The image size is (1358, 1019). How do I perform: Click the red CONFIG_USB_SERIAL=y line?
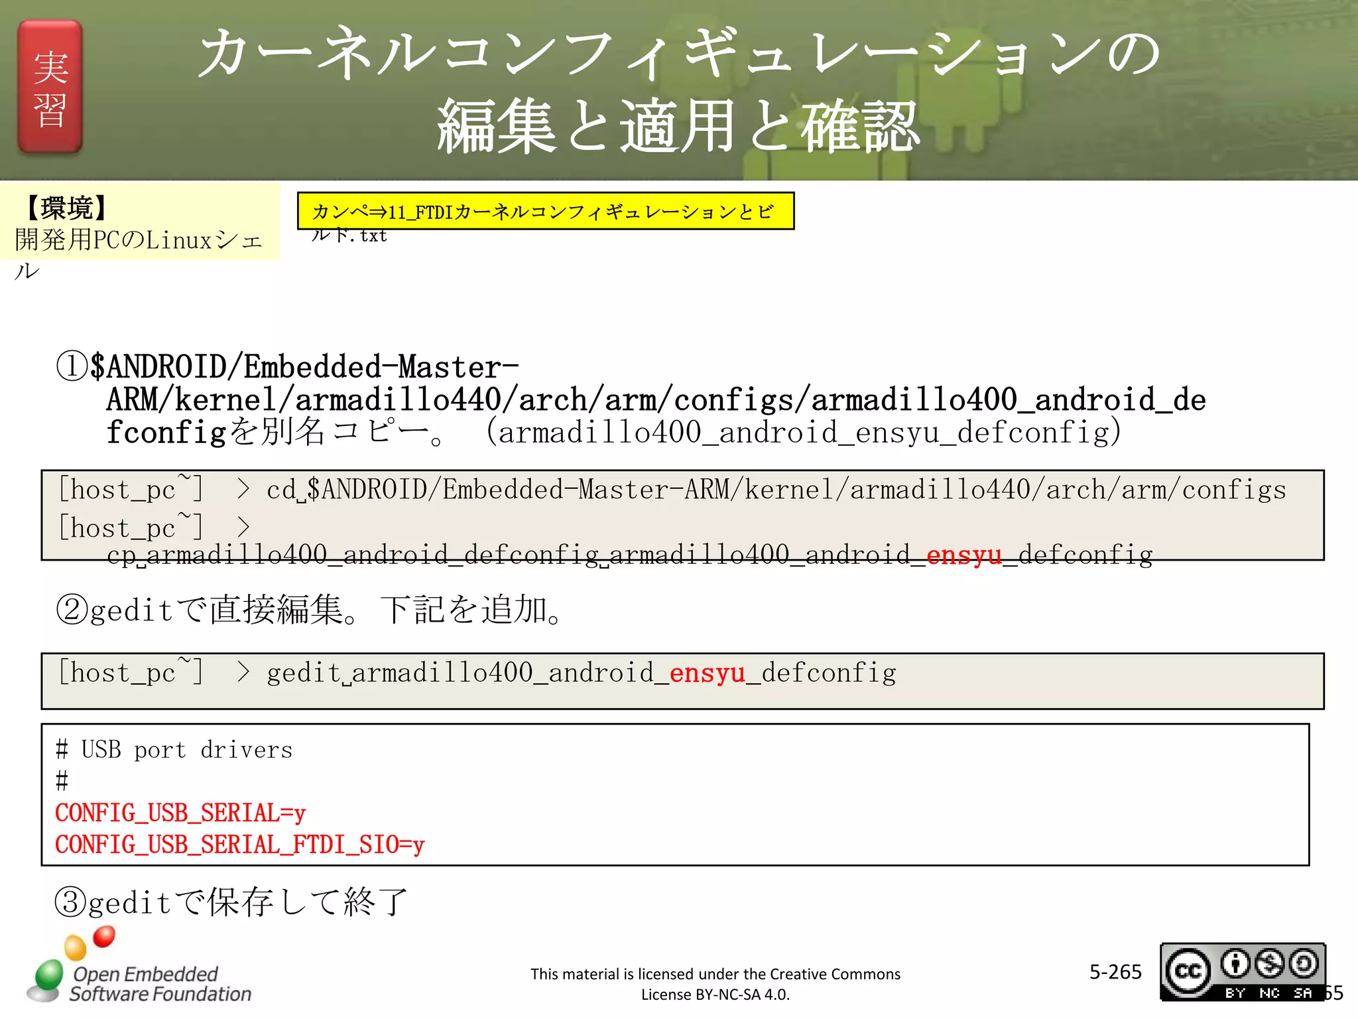[180, 813]
